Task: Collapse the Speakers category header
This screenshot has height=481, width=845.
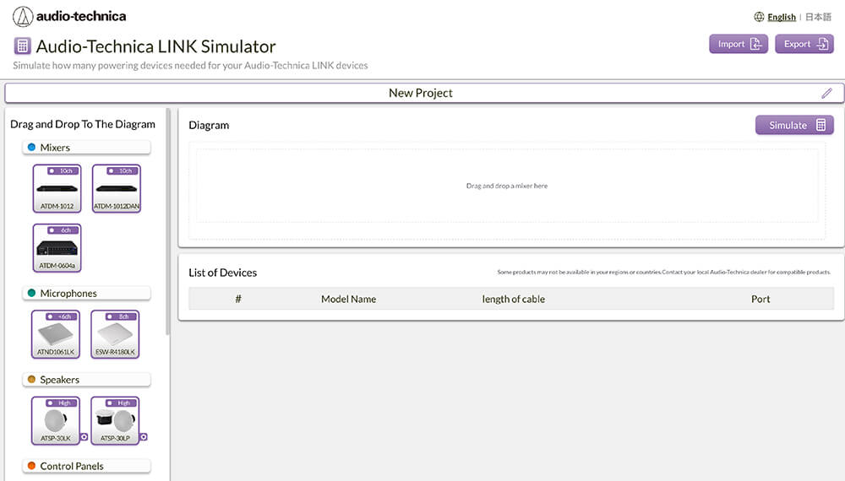Action: [86, 380]
